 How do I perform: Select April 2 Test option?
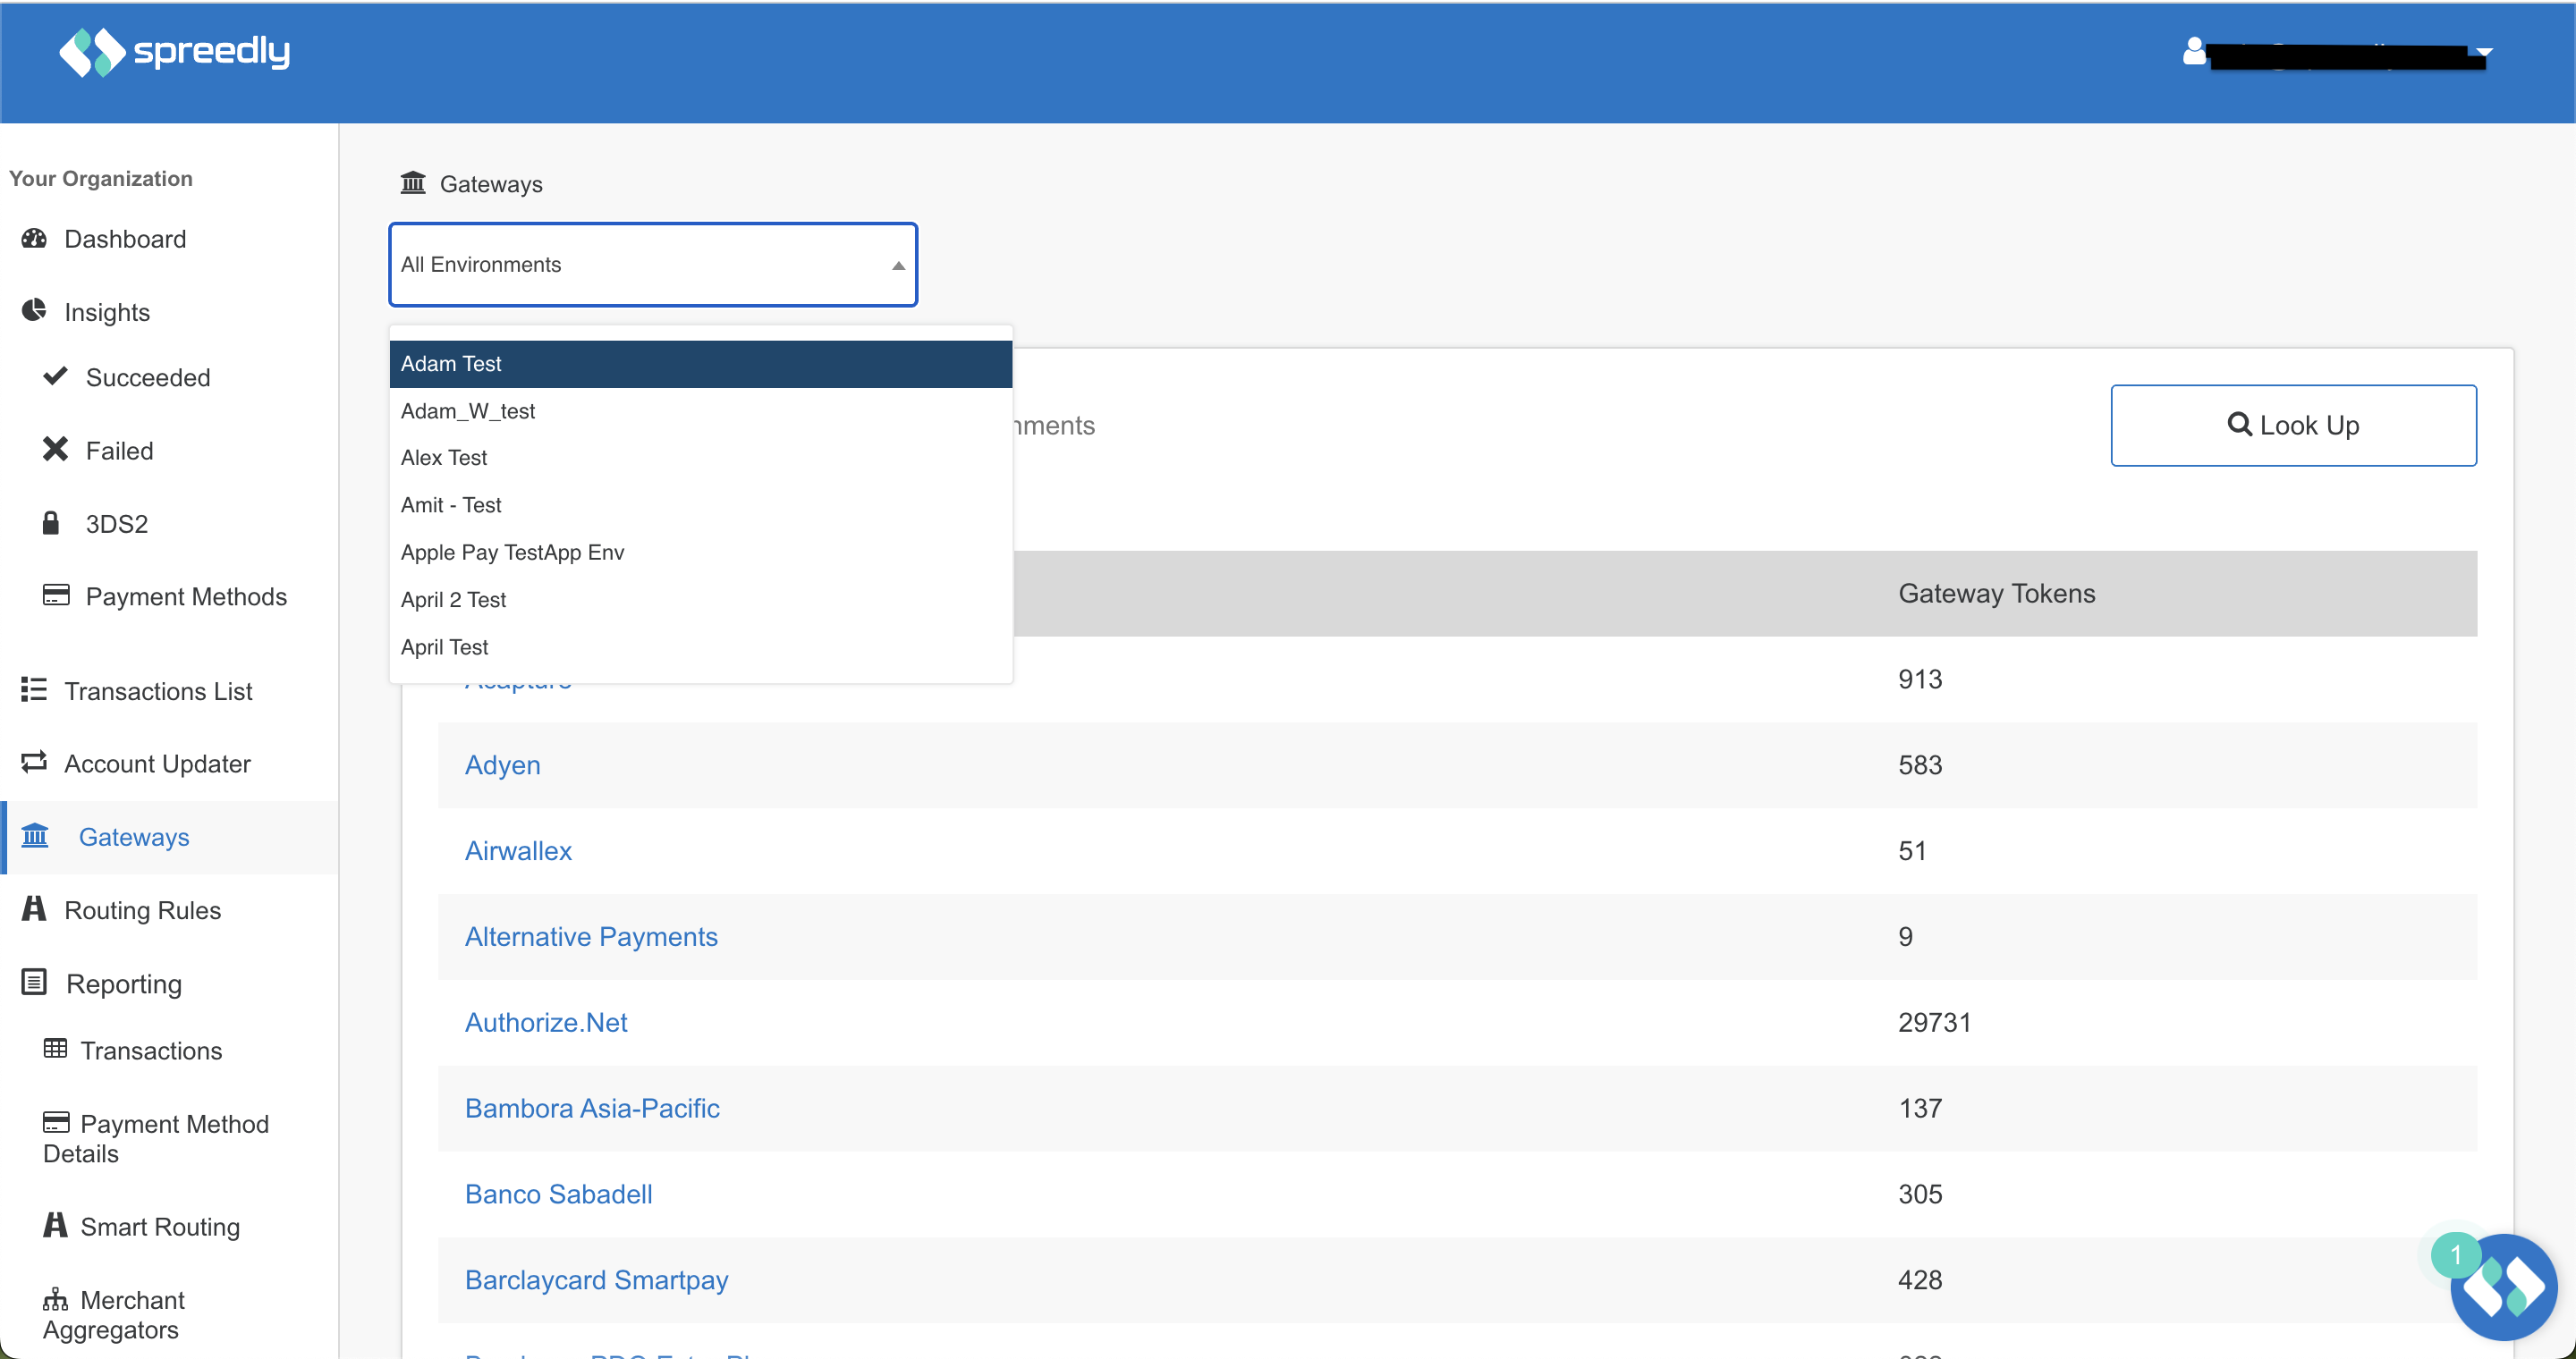point(453,600)
